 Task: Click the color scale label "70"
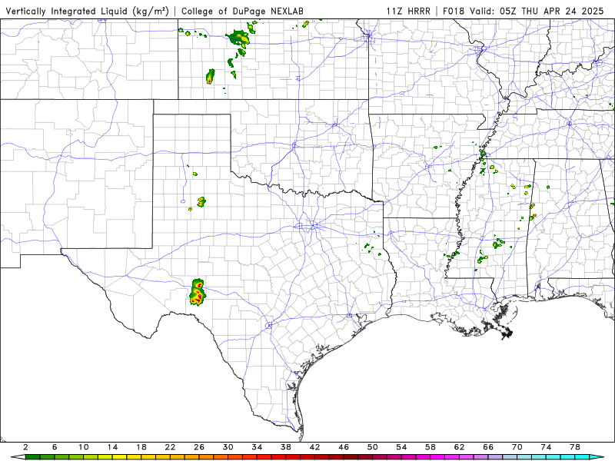tap(517, 447)
